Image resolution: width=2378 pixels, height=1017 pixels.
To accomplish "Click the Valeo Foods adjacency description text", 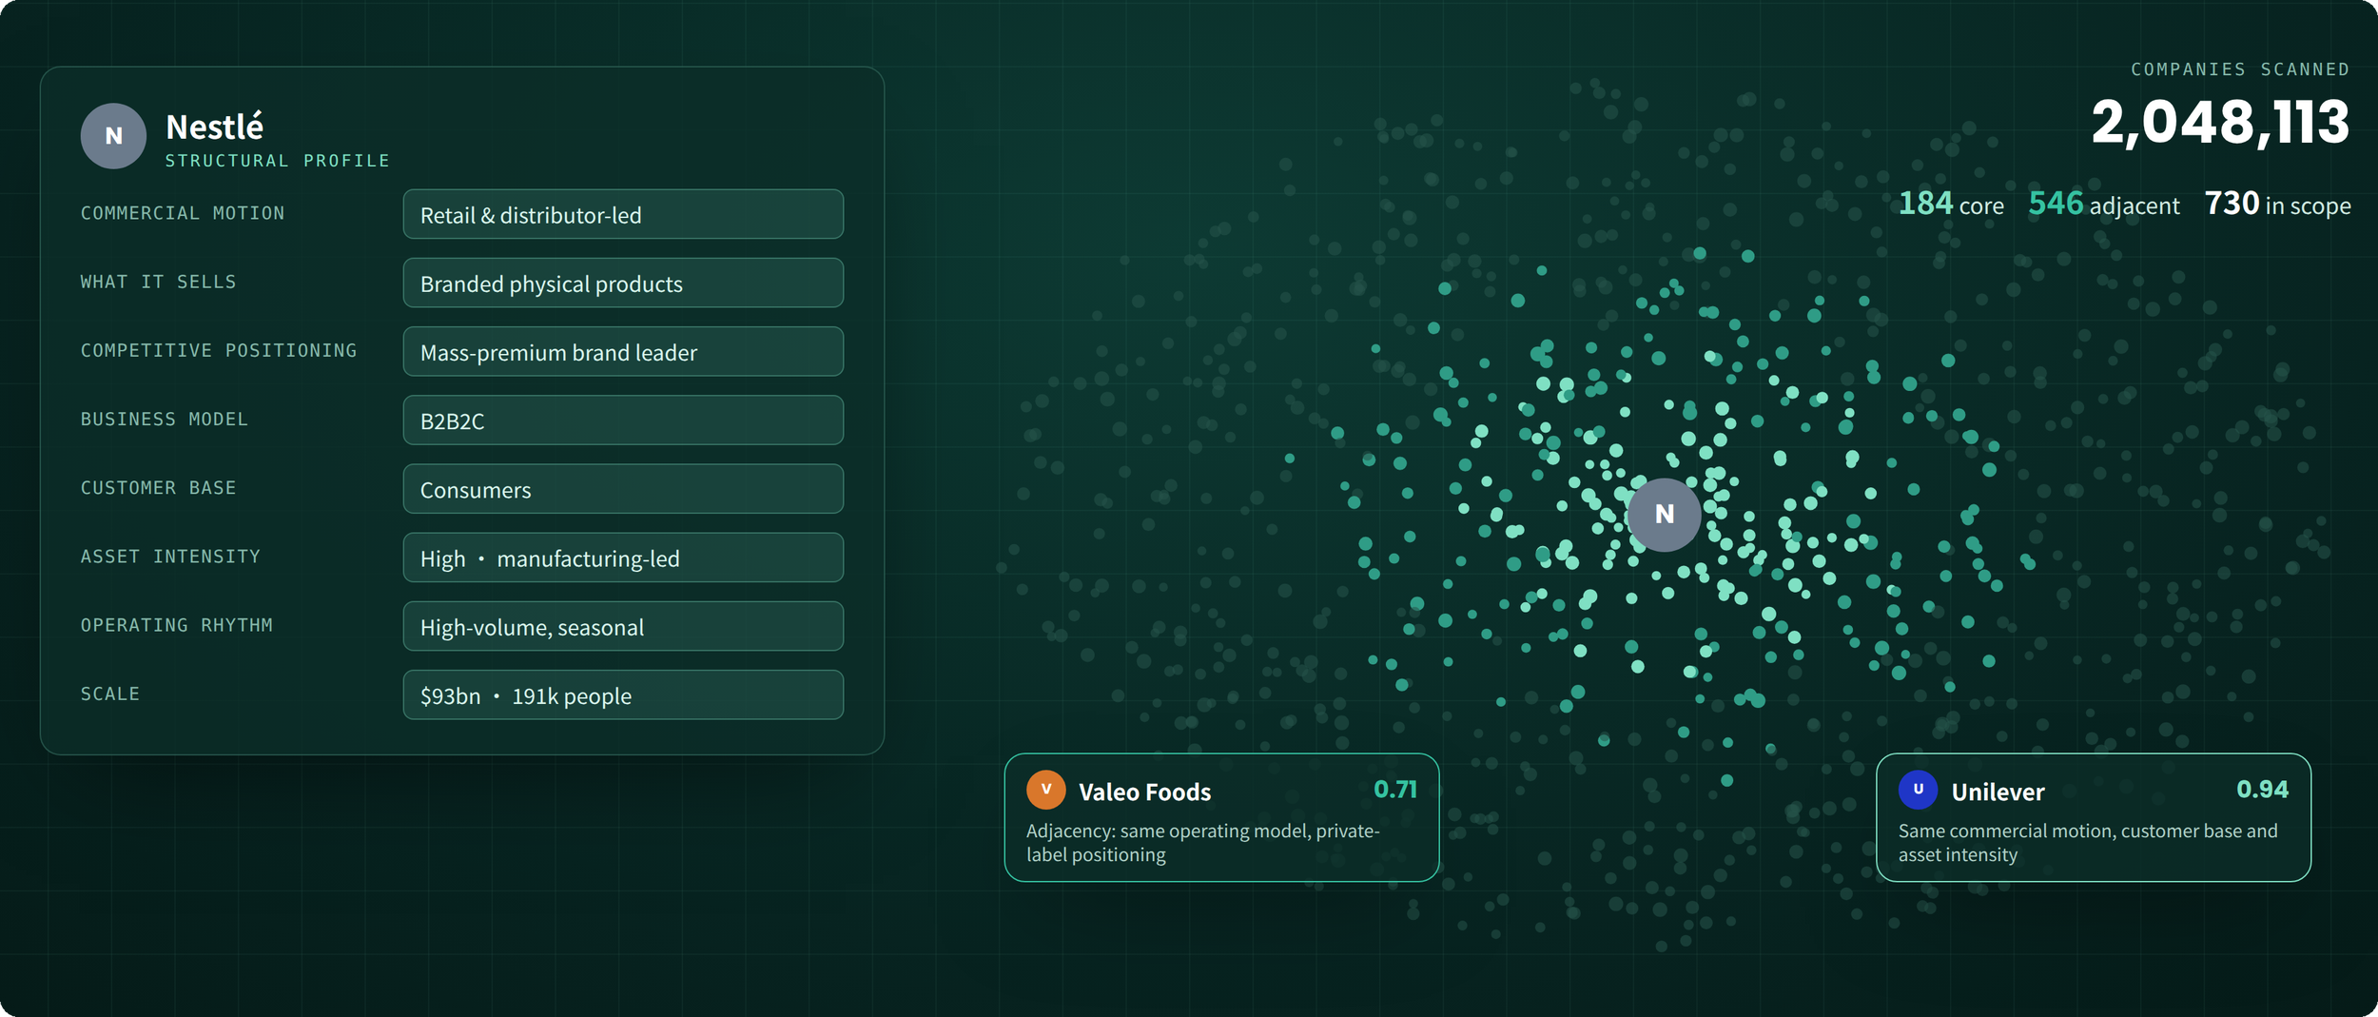I will (x=1203, y=842).
